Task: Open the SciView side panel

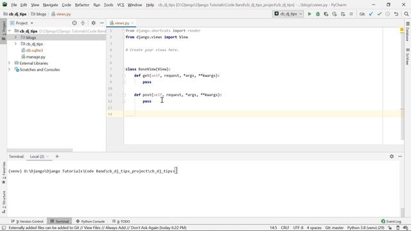Action: point(408,56)
